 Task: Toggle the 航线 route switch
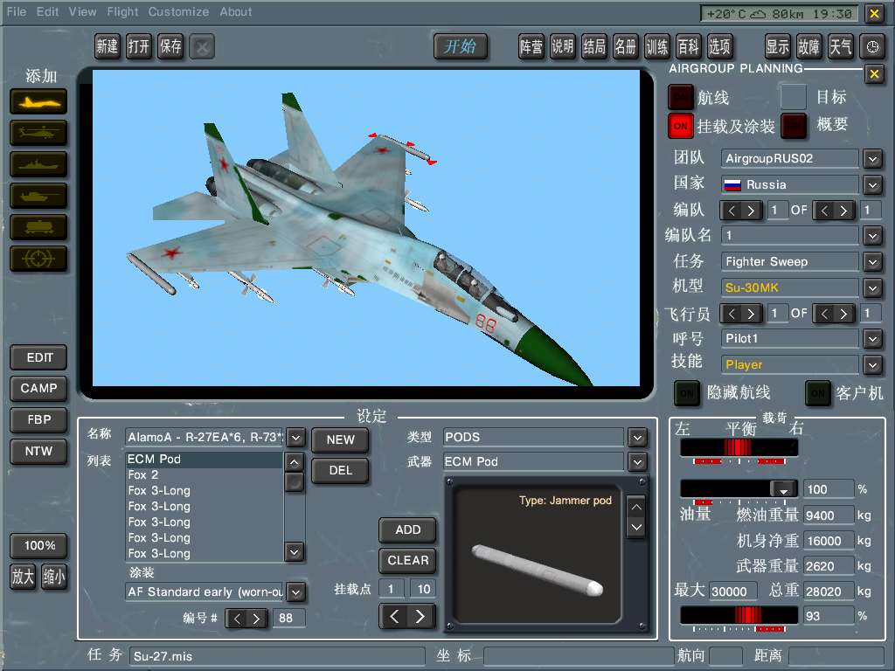point(680,97)
